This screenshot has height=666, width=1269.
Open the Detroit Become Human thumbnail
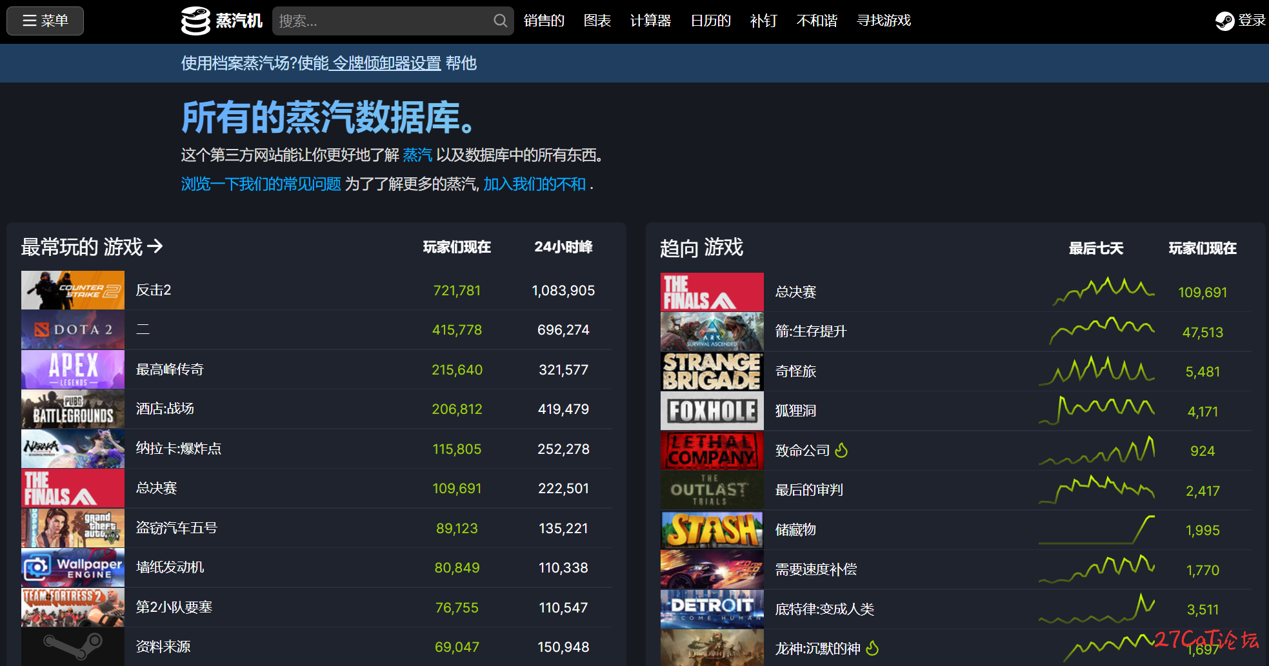pos(712,609)
